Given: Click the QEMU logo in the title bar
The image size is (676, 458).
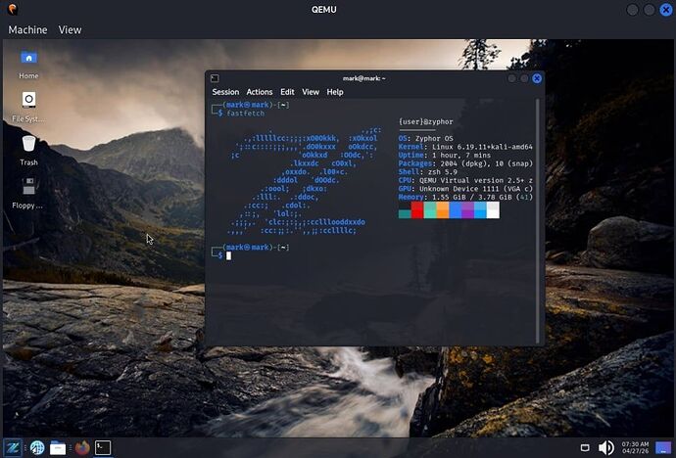Looking at the screenshot, I should pyautogui.click(x=13, y=9).
